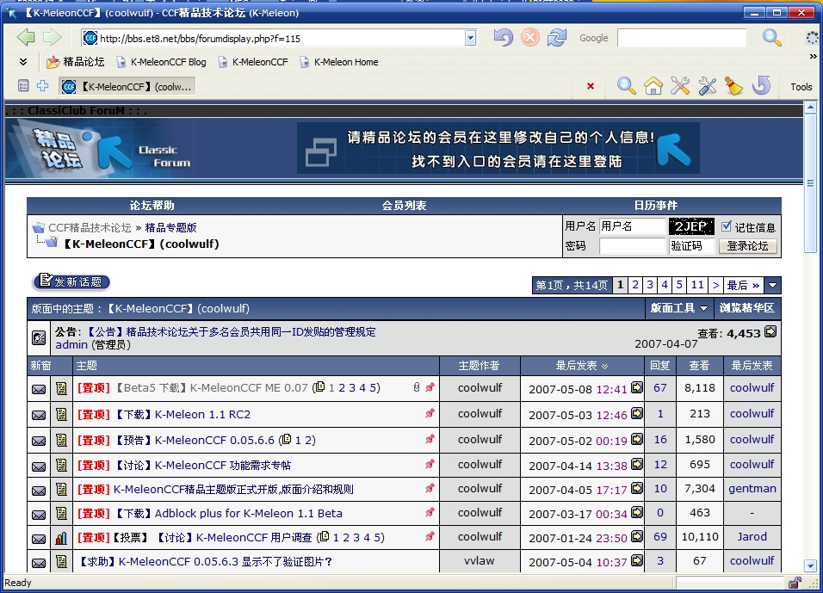This screenshot has height=593, width=823.
Task: Jump to page 11 of the thread list
Action: 697,285
